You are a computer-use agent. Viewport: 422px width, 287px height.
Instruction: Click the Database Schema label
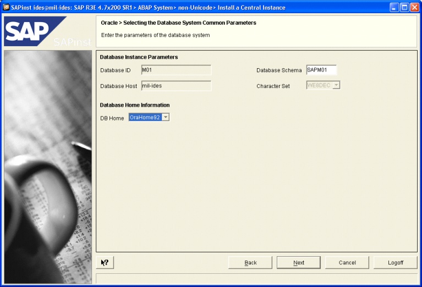(x=279, y=70)
